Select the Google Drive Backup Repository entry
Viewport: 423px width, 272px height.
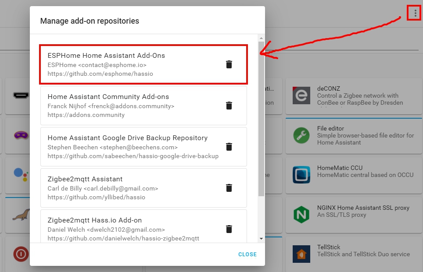coord(143,147)
